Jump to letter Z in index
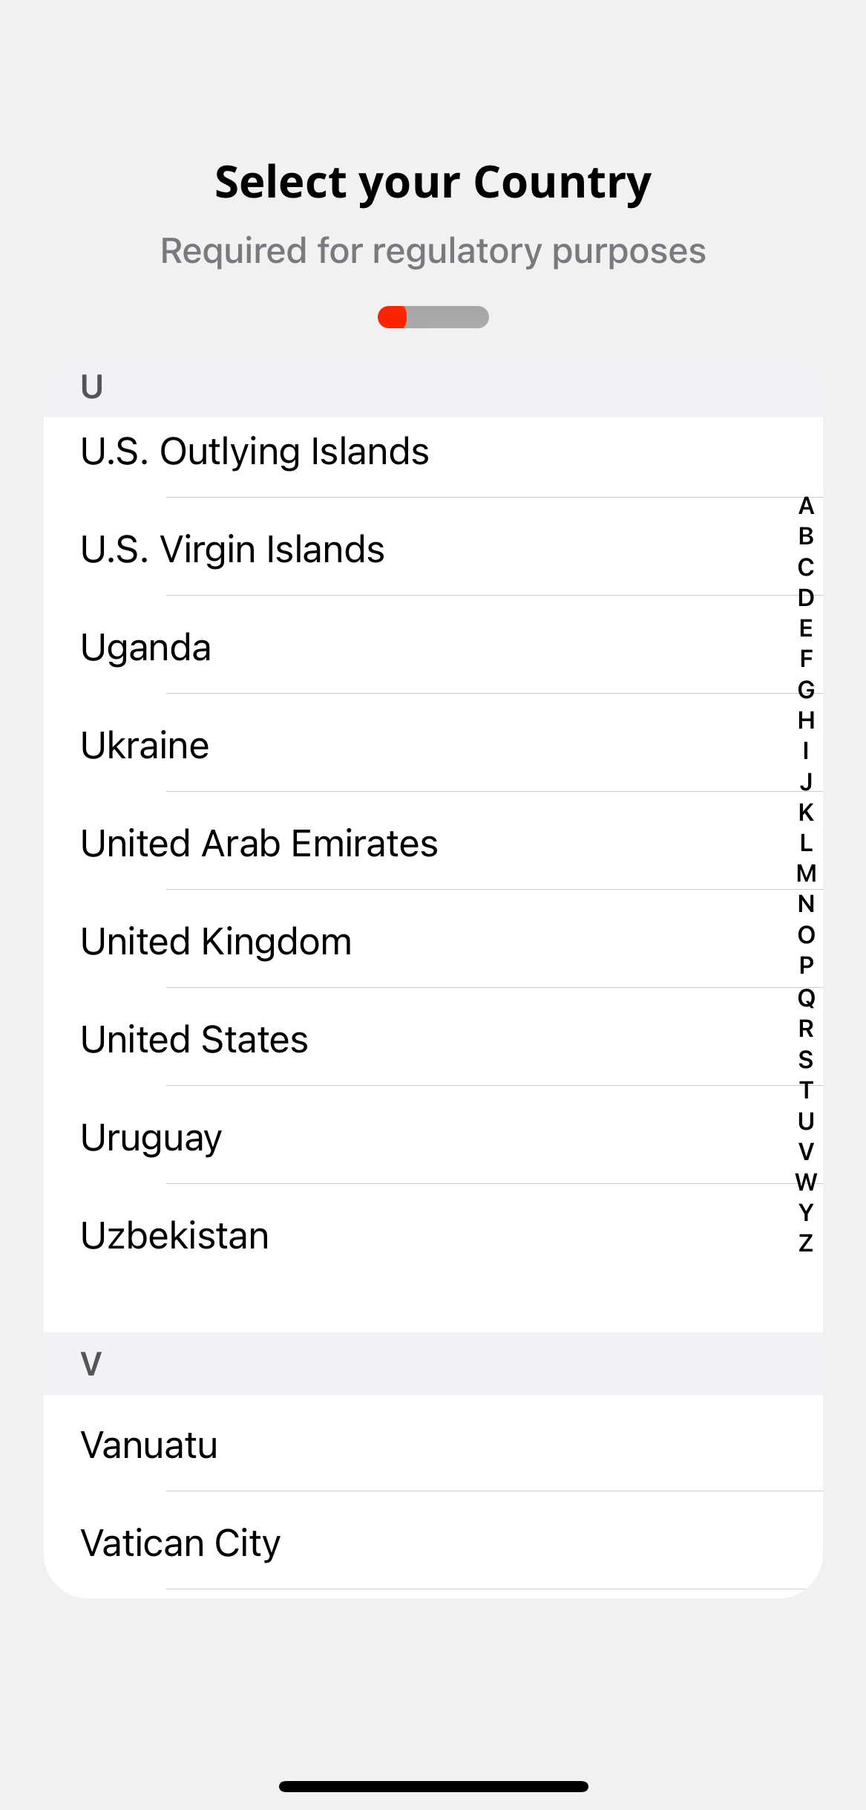The width and height of the screenshot is (866, 1810). tap(806, 1243)
